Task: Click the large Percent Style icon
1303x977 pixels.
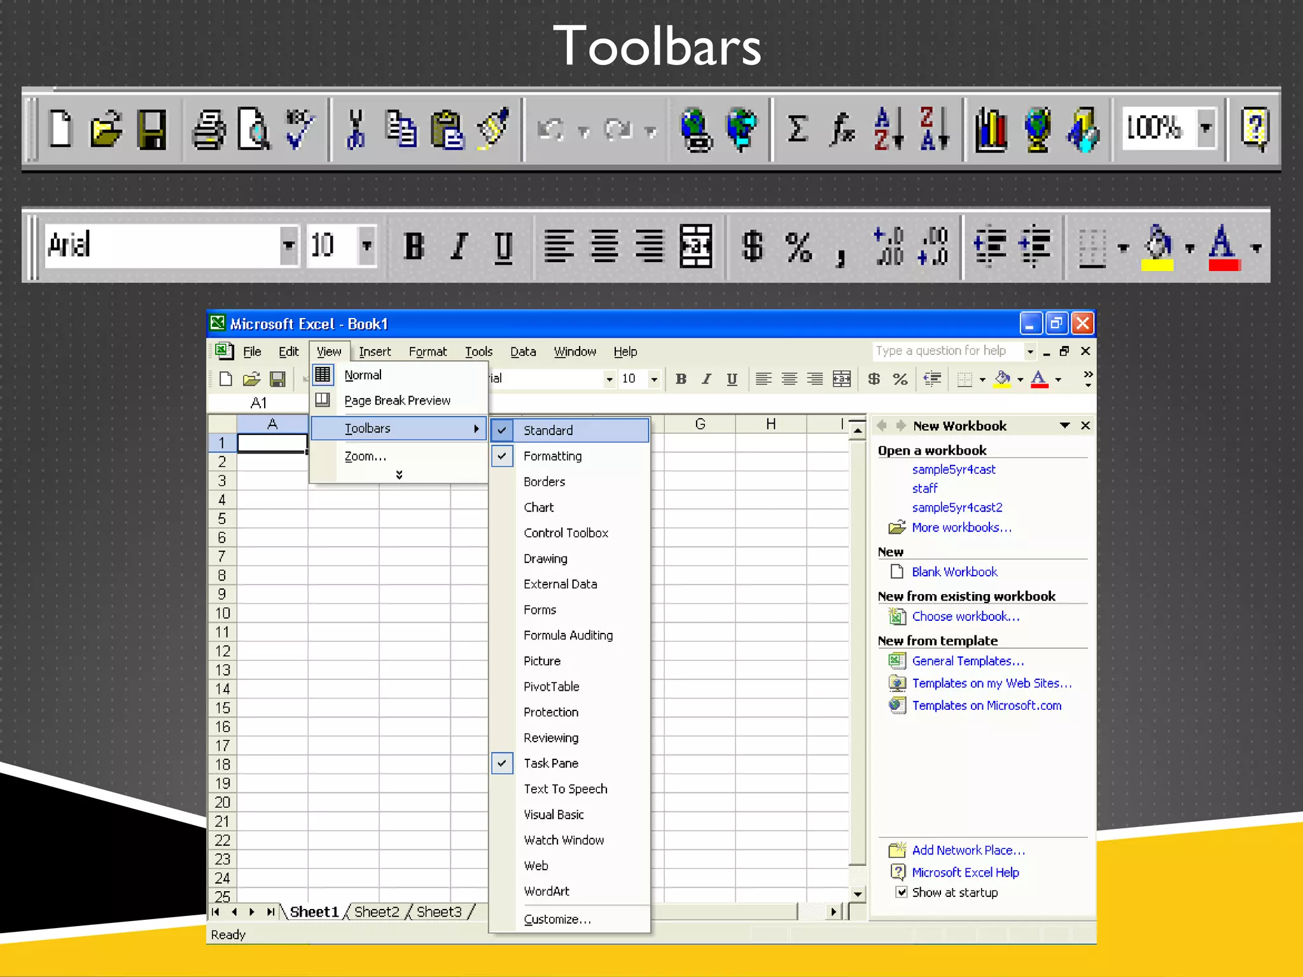Action: point(798,246)
